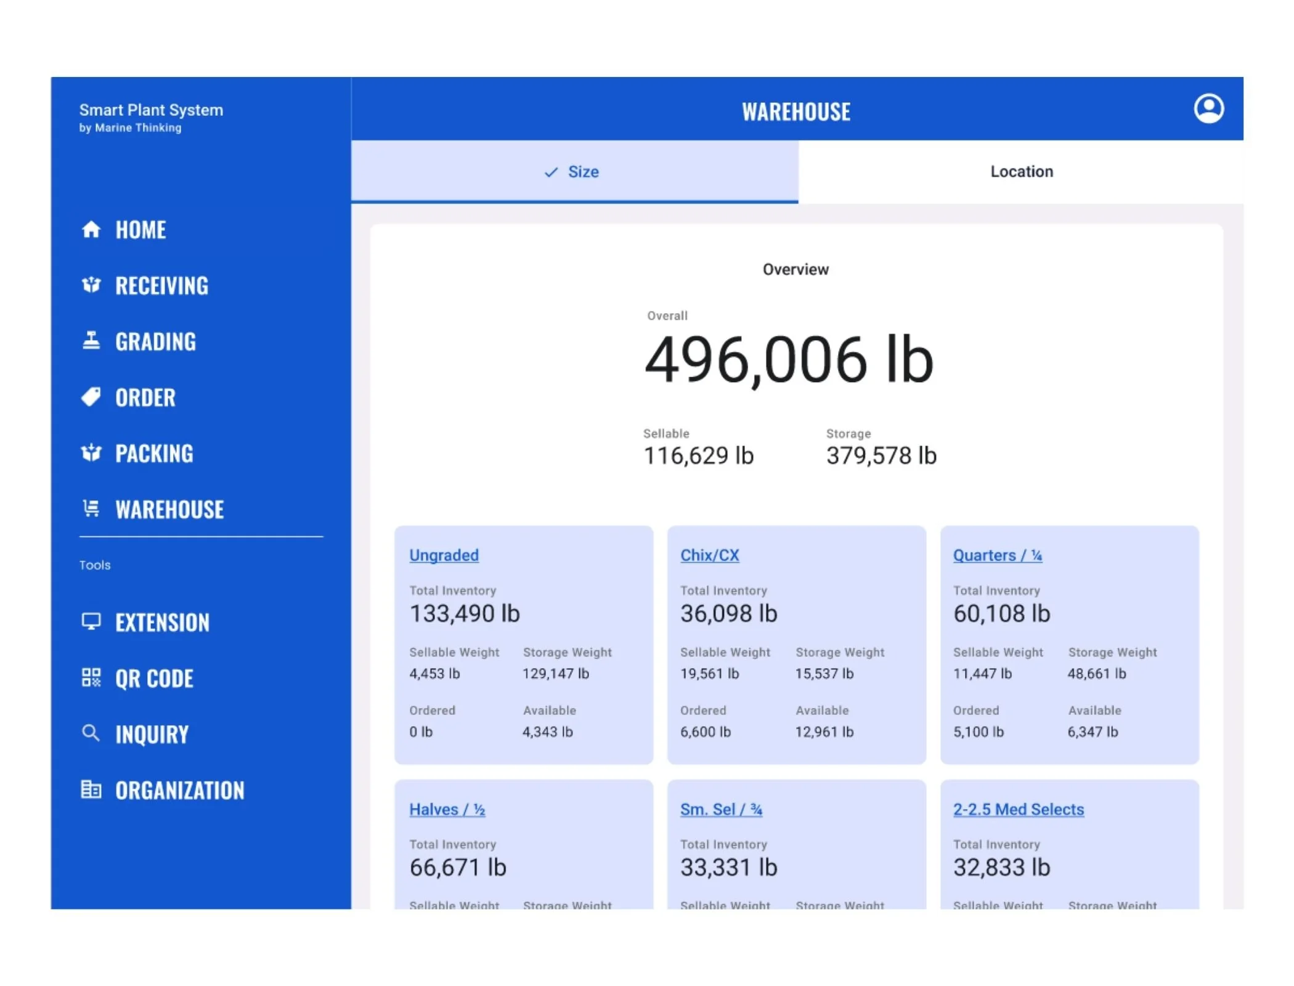Open the Halves / ½ link
1294x986 pixels.
point(447,809)
